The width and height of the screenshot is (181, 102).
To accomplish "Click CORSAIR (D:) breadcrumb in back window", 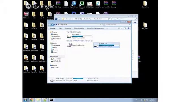I will point(78,19).
